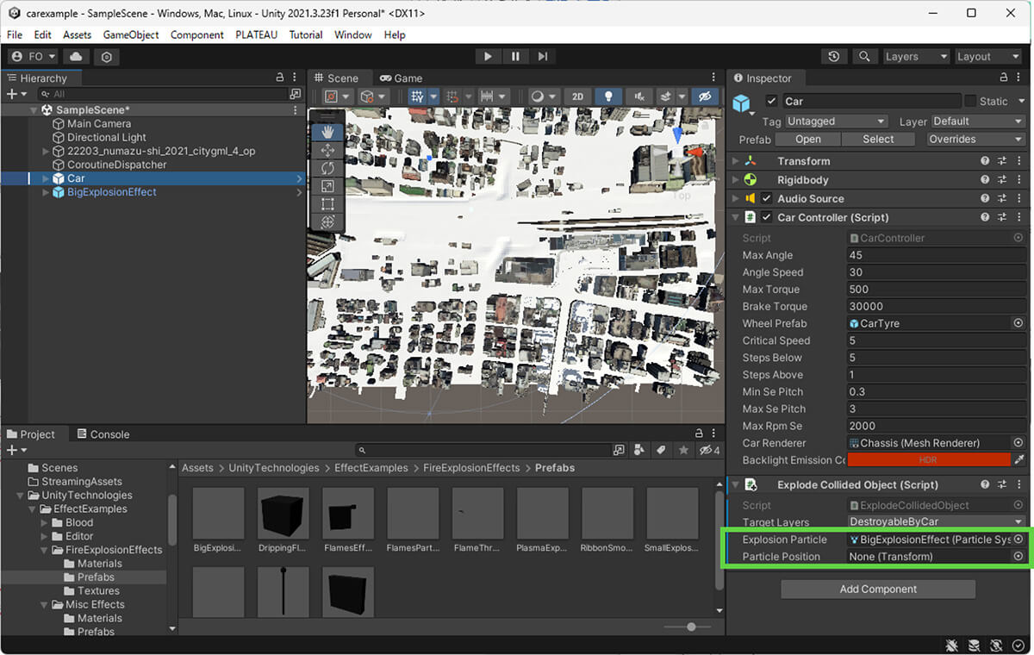Select the Scale tool in Scene view
Image resolution: width=1034 pixels, height=655 pixels.
pos(327,186)
